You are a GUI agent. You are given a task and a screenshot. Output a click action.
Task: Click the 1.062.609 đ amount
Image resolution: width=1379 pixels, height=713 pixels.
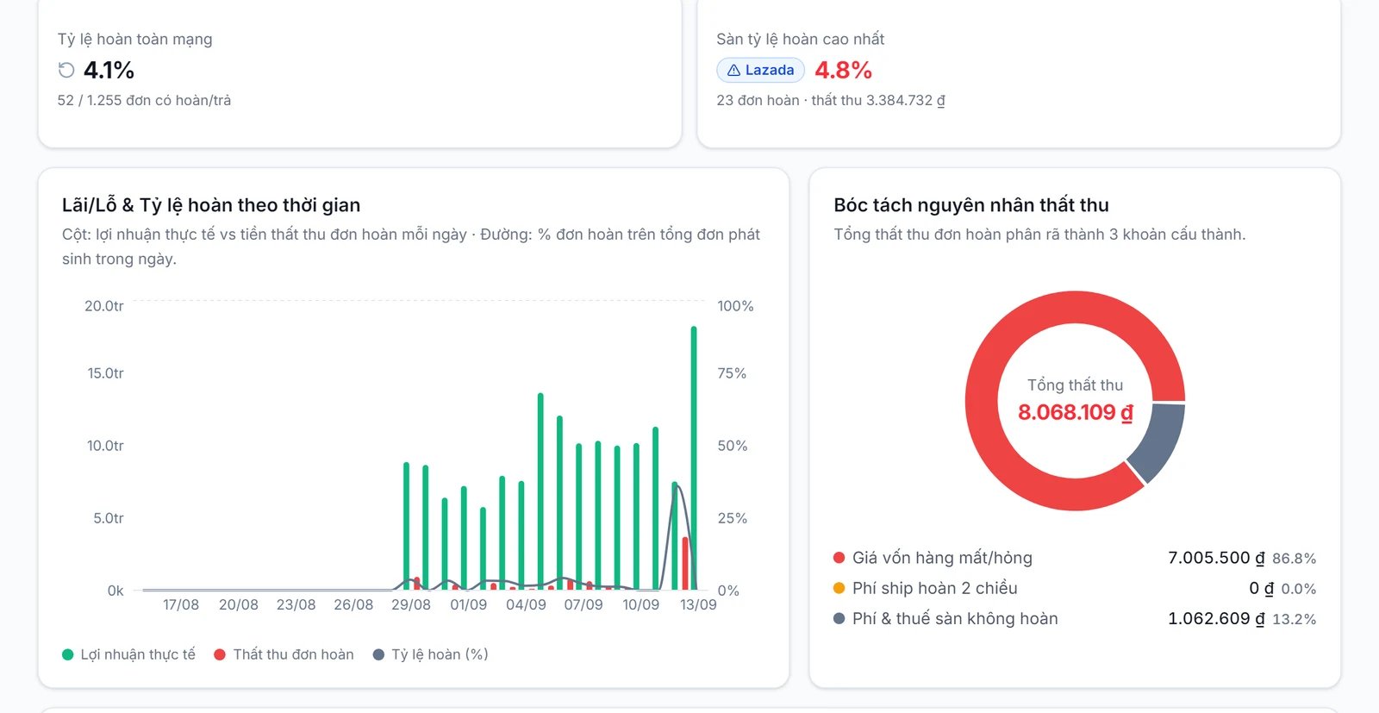[1216, 618]
